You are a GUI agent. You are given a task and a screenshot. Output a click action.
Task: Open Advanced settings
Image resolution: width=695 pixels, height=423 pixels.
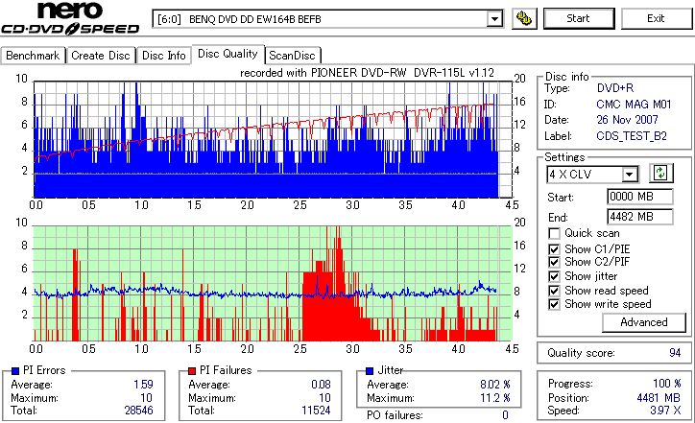[x=643, y=322]
